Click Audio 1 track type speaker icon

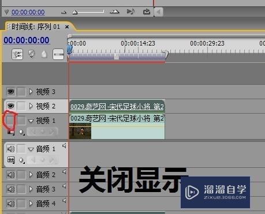(x=64, y=146)
